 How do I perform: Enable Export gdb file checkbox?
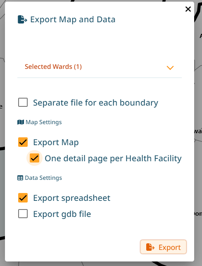[x=23, y=214]
